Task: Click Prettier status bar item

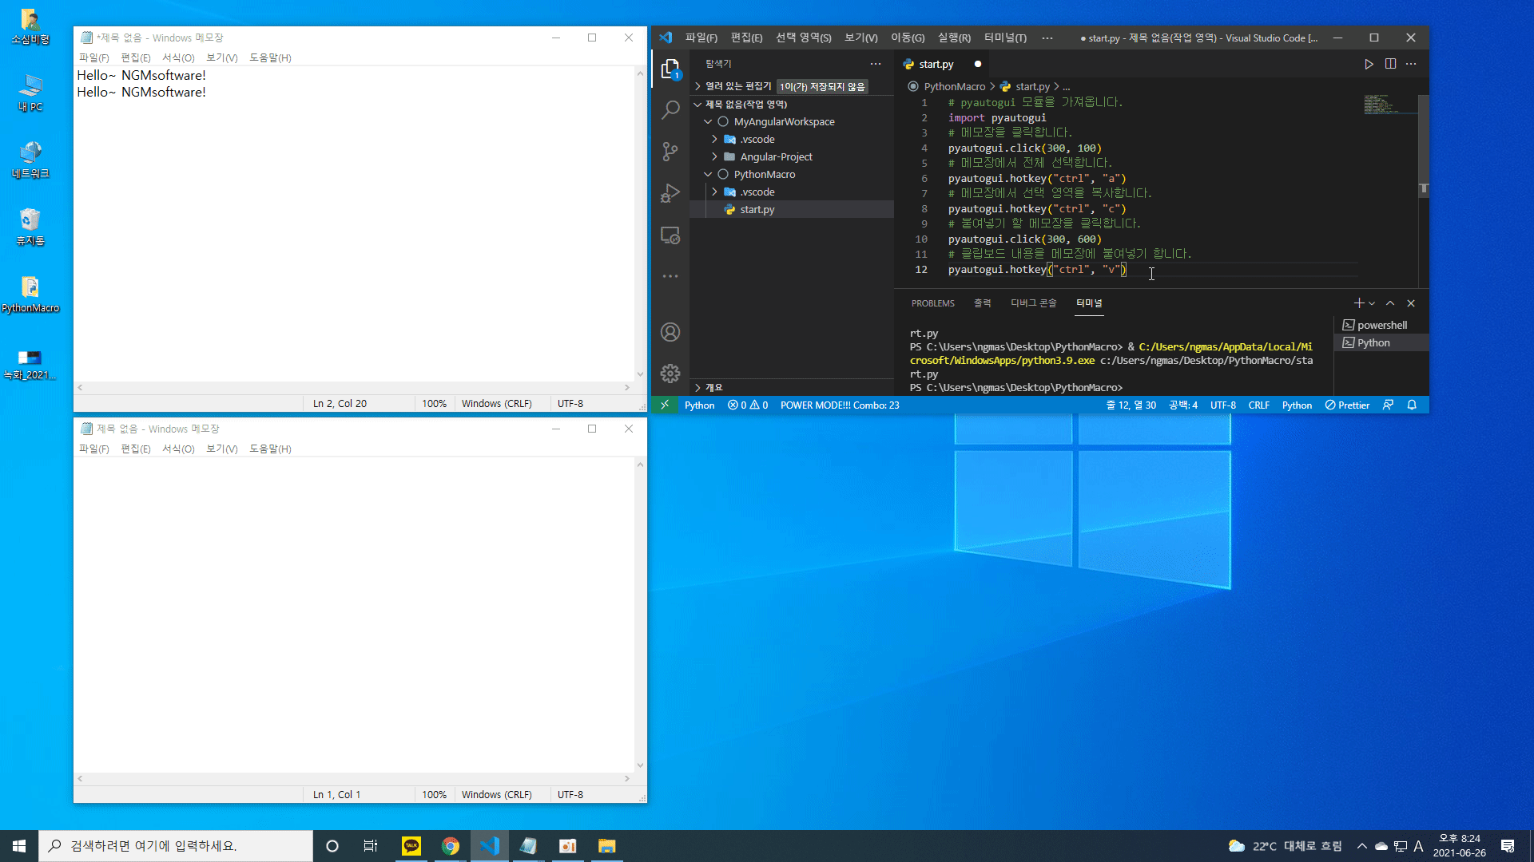Action: 1347,405
